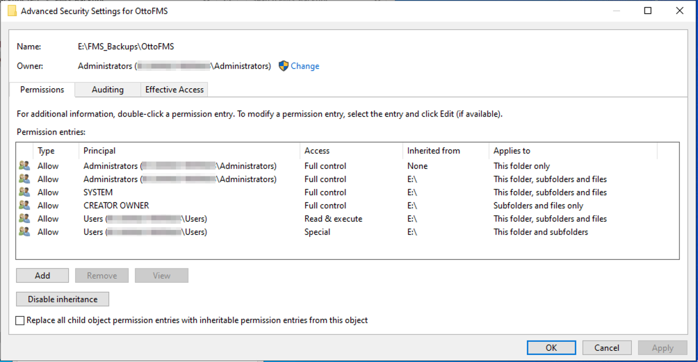The width and height of the screenshot is (698, 362).
Task: Sort entries by Inherited from column header
Action: pos(433,151)
